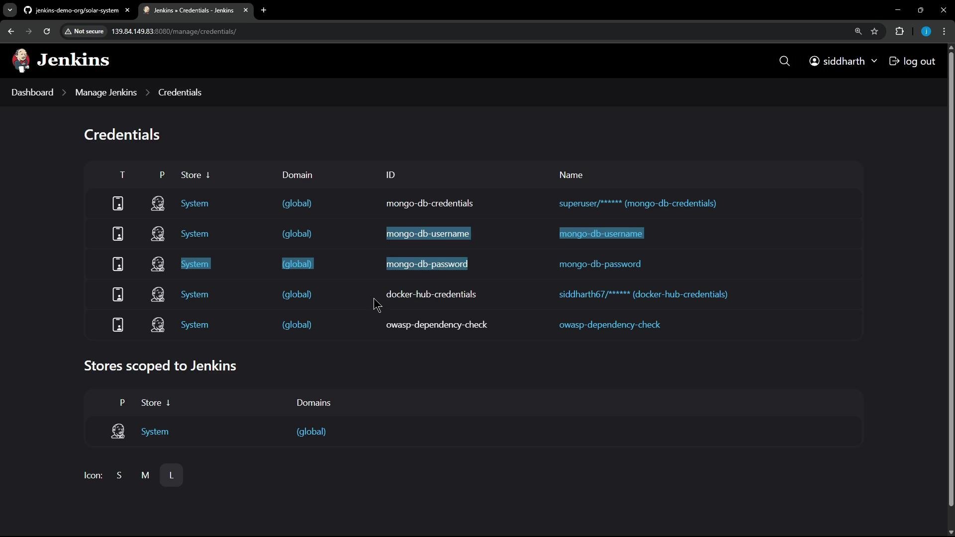Open Manage Jenkins breadcrumb

click(106, 92)
